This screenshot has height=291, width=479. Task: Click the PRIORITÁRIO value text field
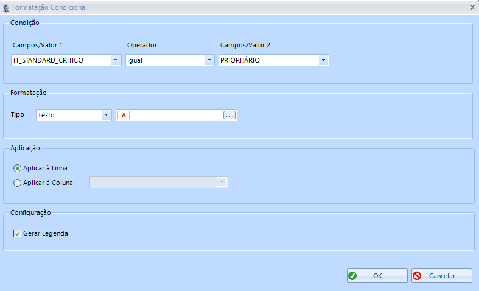coord(268,60)
